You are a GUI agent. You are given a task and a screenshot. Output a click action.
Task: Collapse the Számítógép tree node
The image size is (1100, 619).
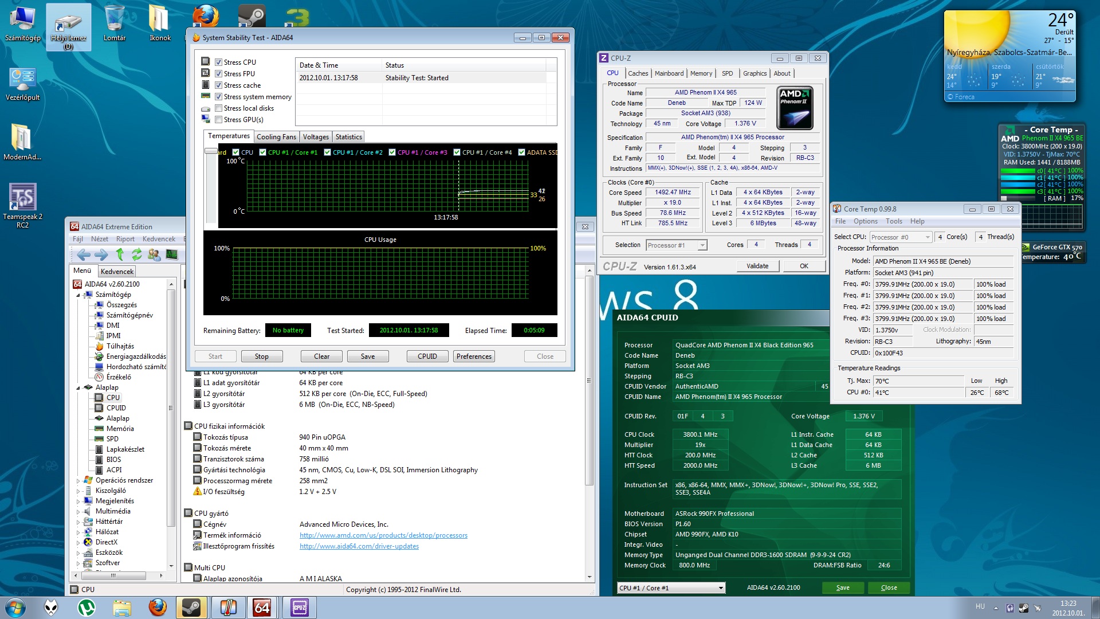[78, 295]
